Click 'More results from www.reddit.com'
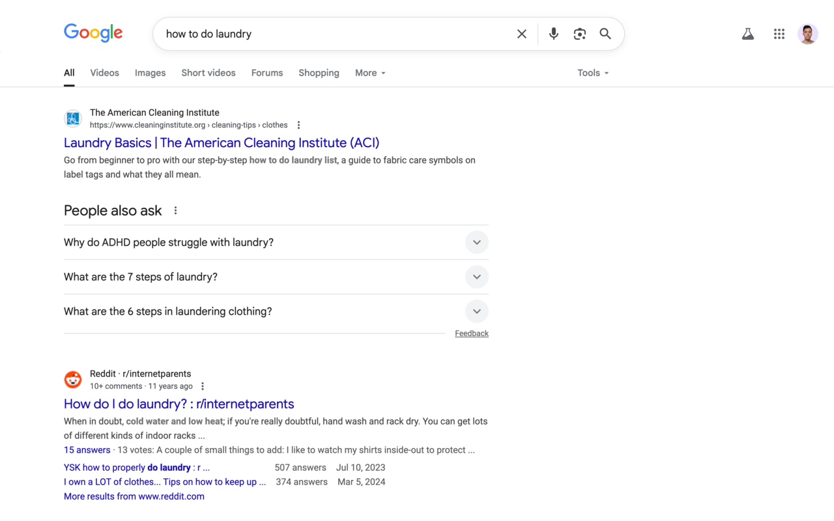Image resolution: width=834 pixels, height=521 pixels. (x=134, y=496)
